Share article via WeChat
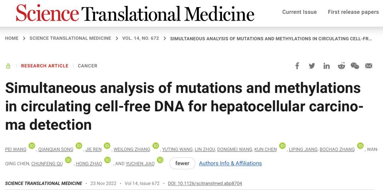The image size is (383, 190). click(x=355, y=66)
